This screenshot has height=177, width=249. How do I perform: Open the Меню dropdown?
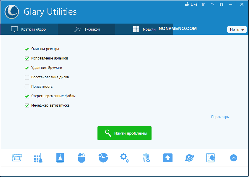click(237, 29)
